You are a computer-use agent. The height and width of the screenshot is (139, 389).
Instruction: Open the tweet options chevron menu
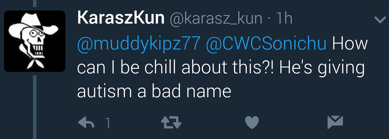pos(380,20)
